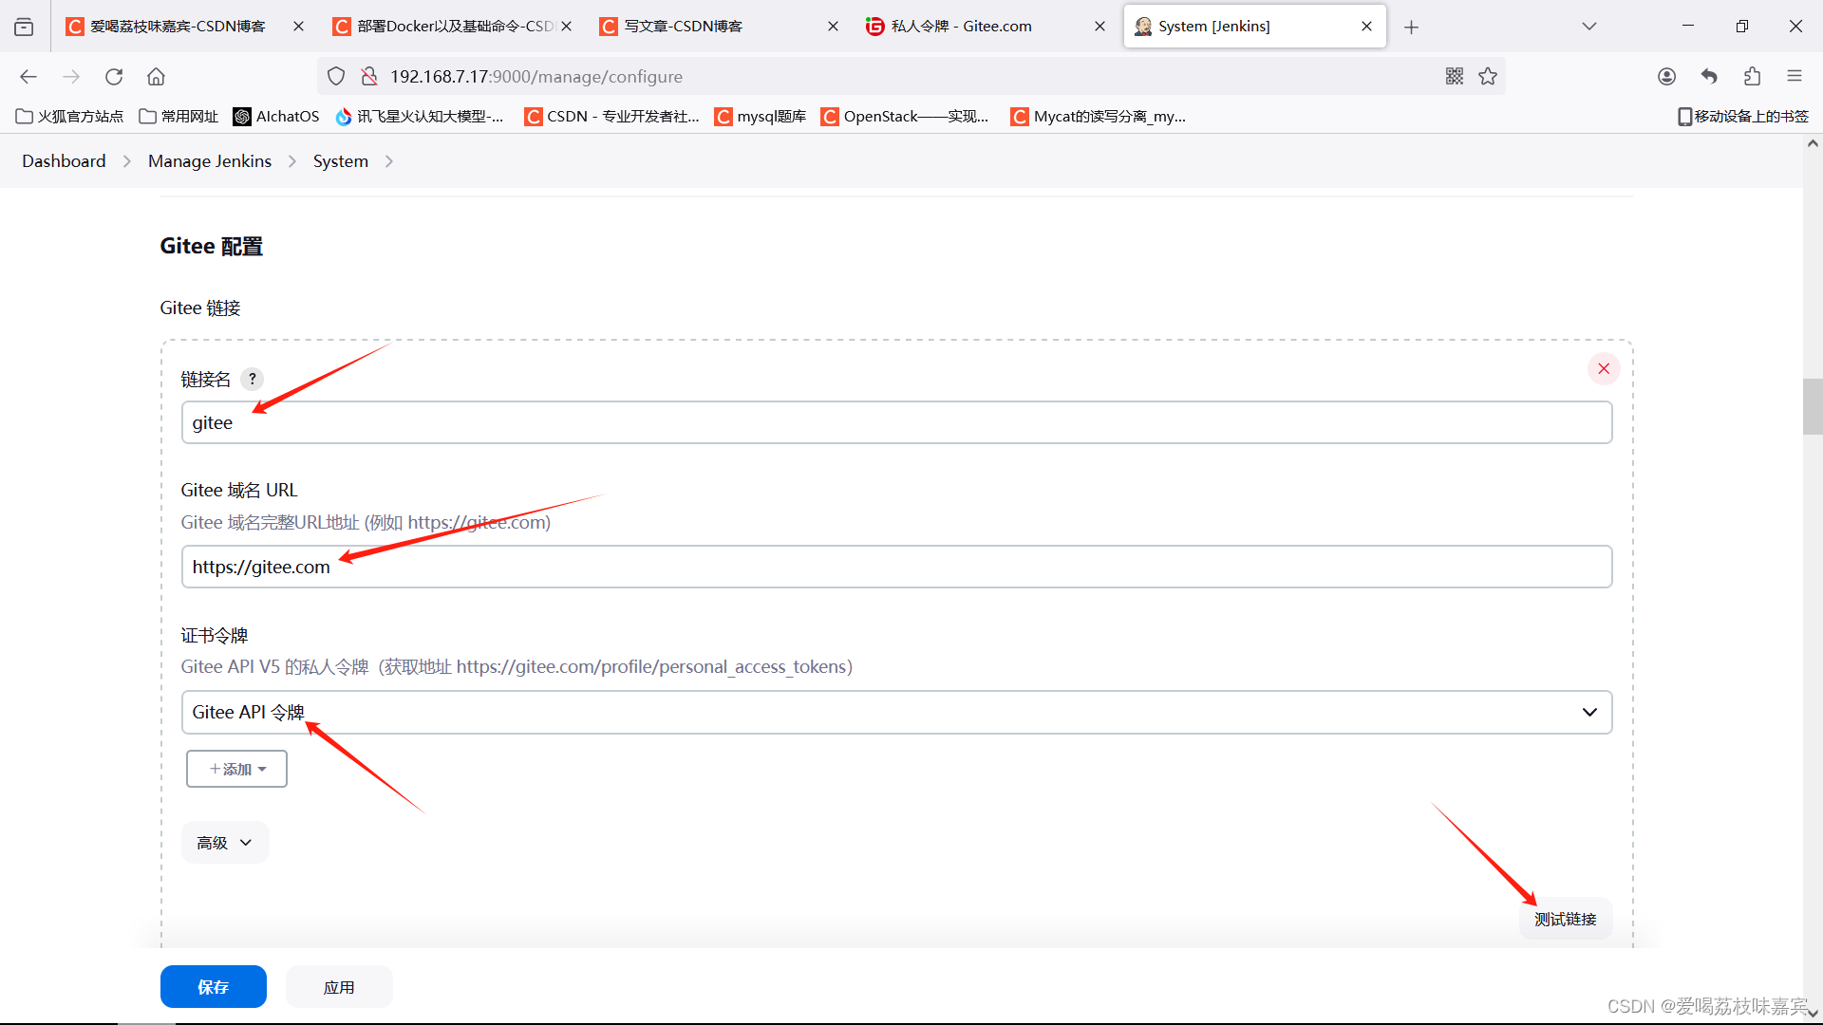Close the 部署Docker tab
The image size is (1823, 1025).
tap(566, 27)
